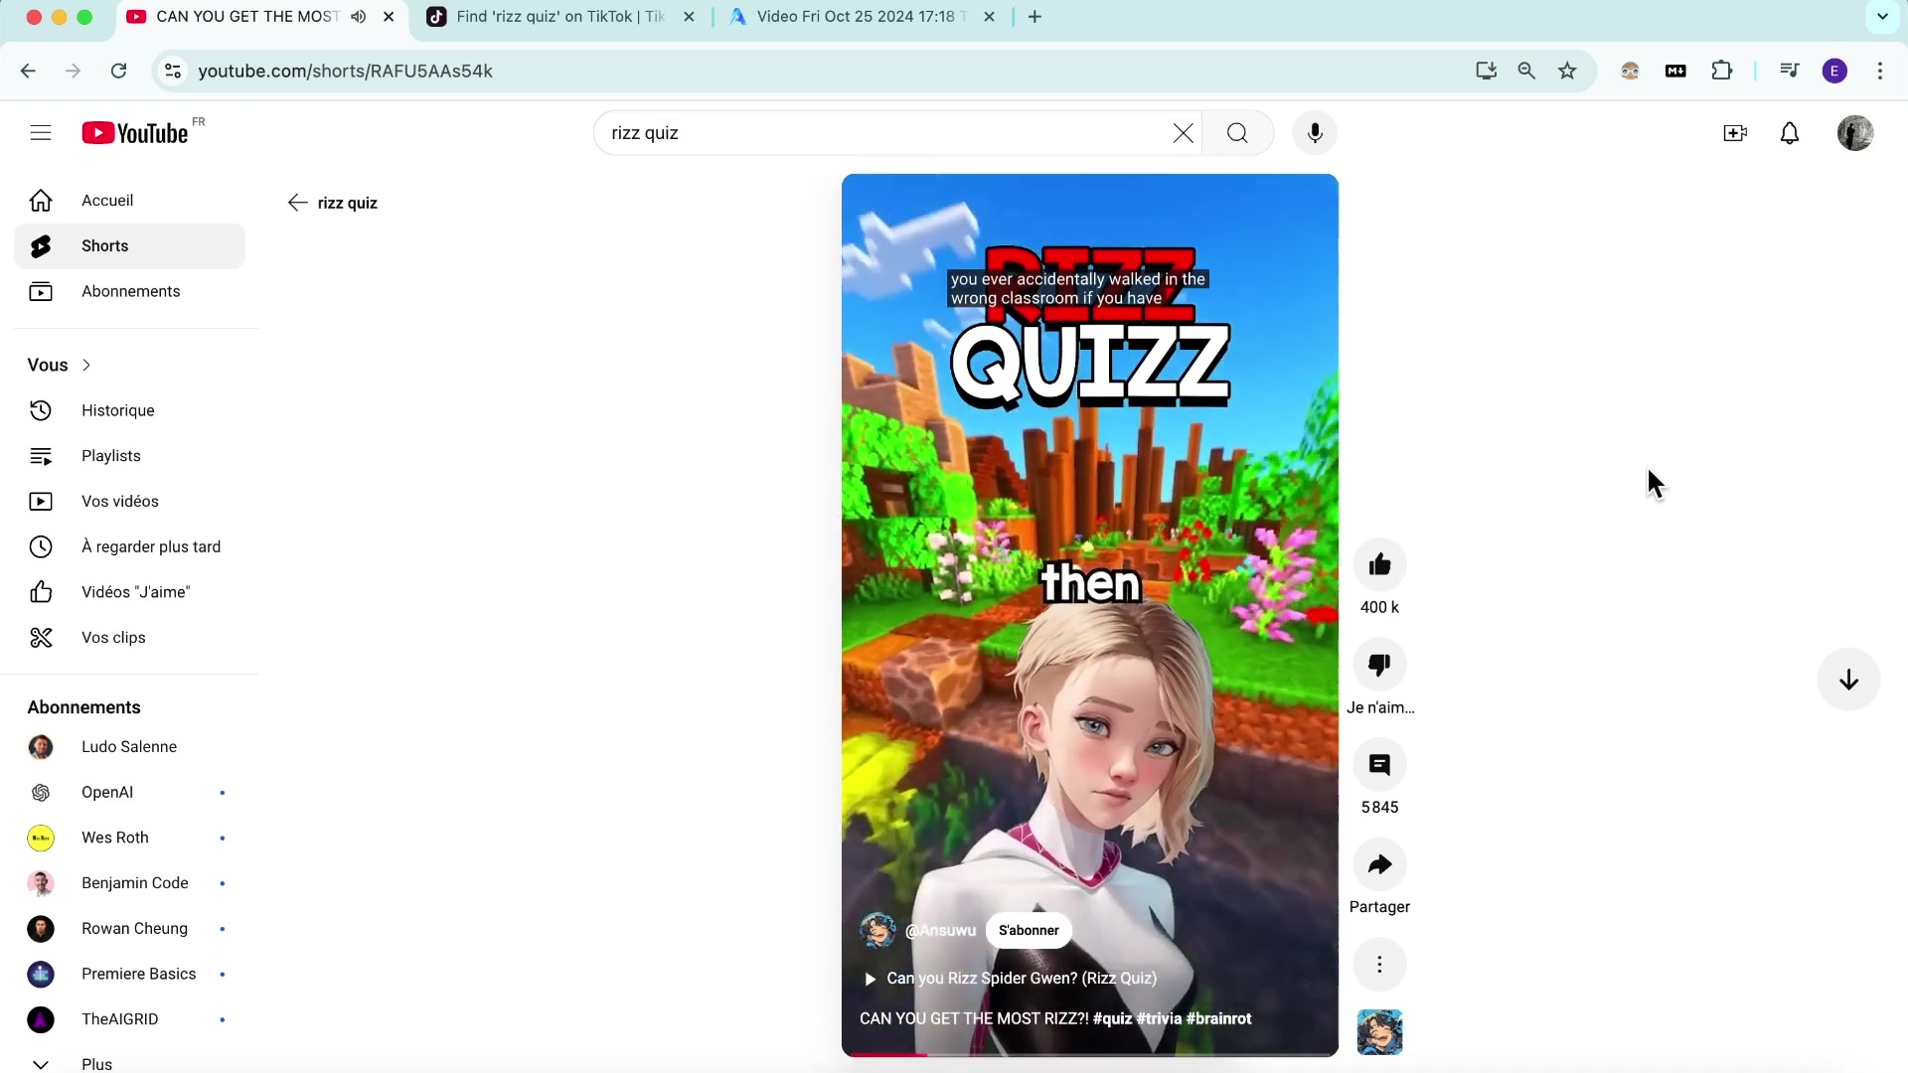The width and height of the screenshot is (1908, 1073).
Task: Open the comments showing 5845
Action: (1379, 765)
